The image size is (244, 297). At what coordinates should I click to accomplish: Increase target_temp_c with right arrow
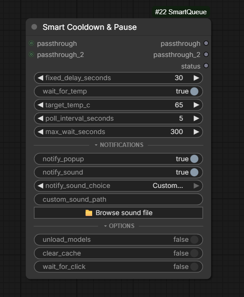196,105
